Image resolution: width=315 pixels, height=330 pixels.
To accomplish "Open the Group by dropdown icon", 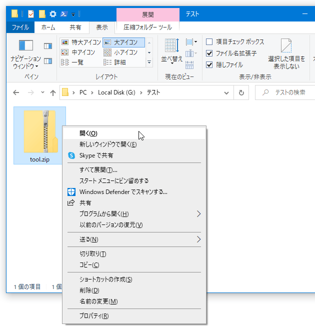I will [x=191, y=42].
